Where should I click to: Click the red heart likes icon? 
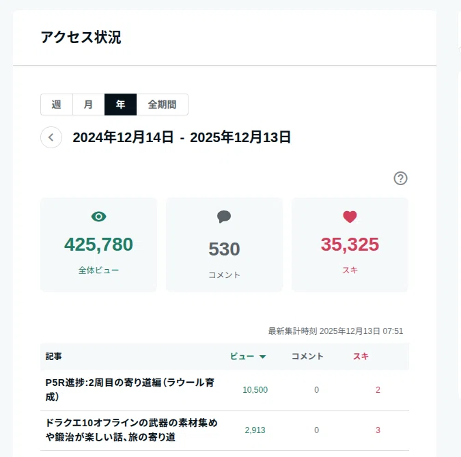pos(350,217)
